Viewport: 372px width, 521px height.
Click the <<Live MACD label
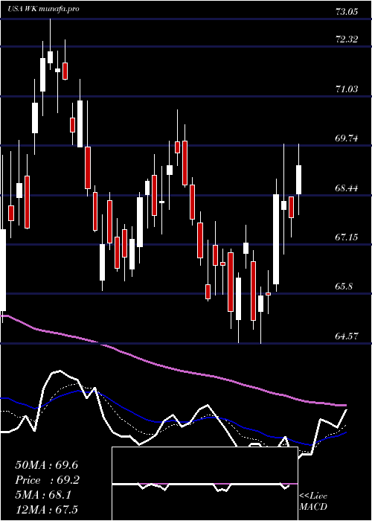click(313, 502)
